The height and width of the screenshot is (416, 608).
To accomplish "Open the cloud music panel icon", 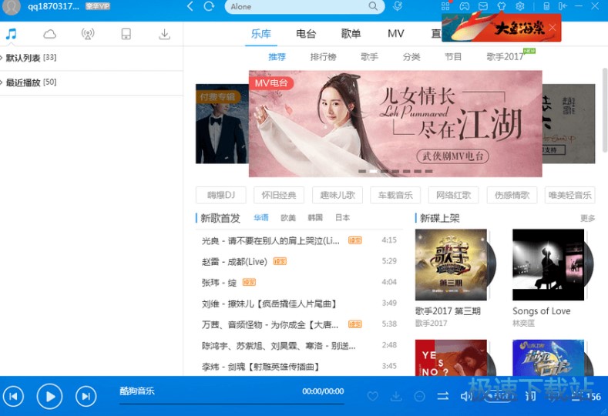I will [49, 35].
